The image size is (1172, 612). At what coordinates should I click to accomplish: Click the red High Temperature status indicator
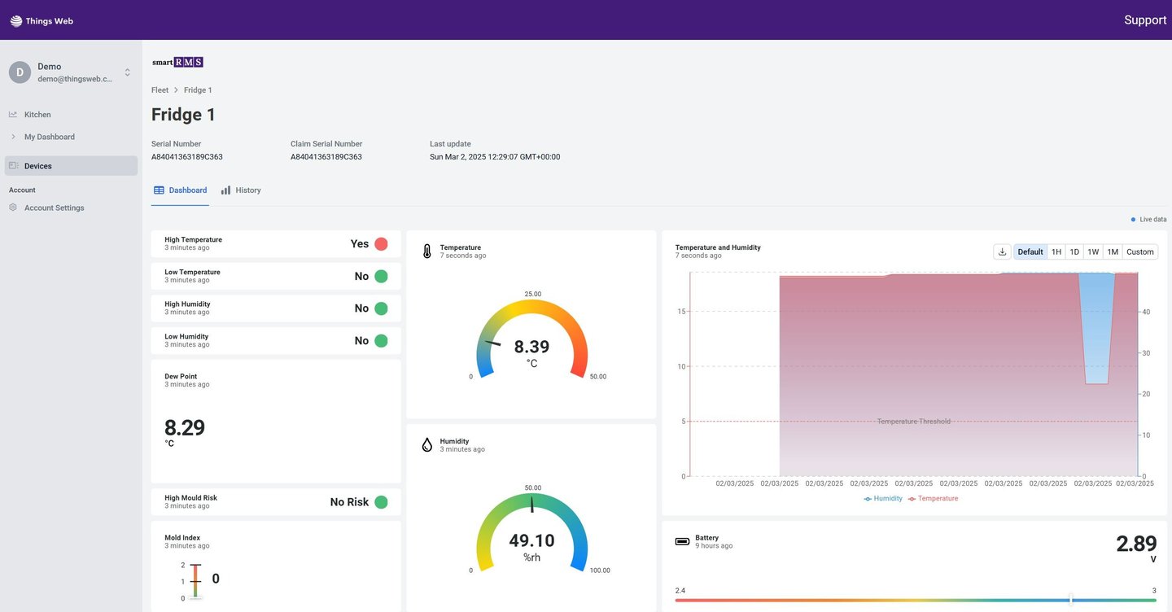(381, 244)
